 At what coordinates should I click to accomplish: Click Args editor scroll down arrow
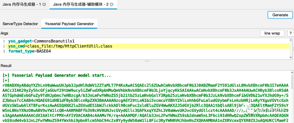tap(291, 57)
